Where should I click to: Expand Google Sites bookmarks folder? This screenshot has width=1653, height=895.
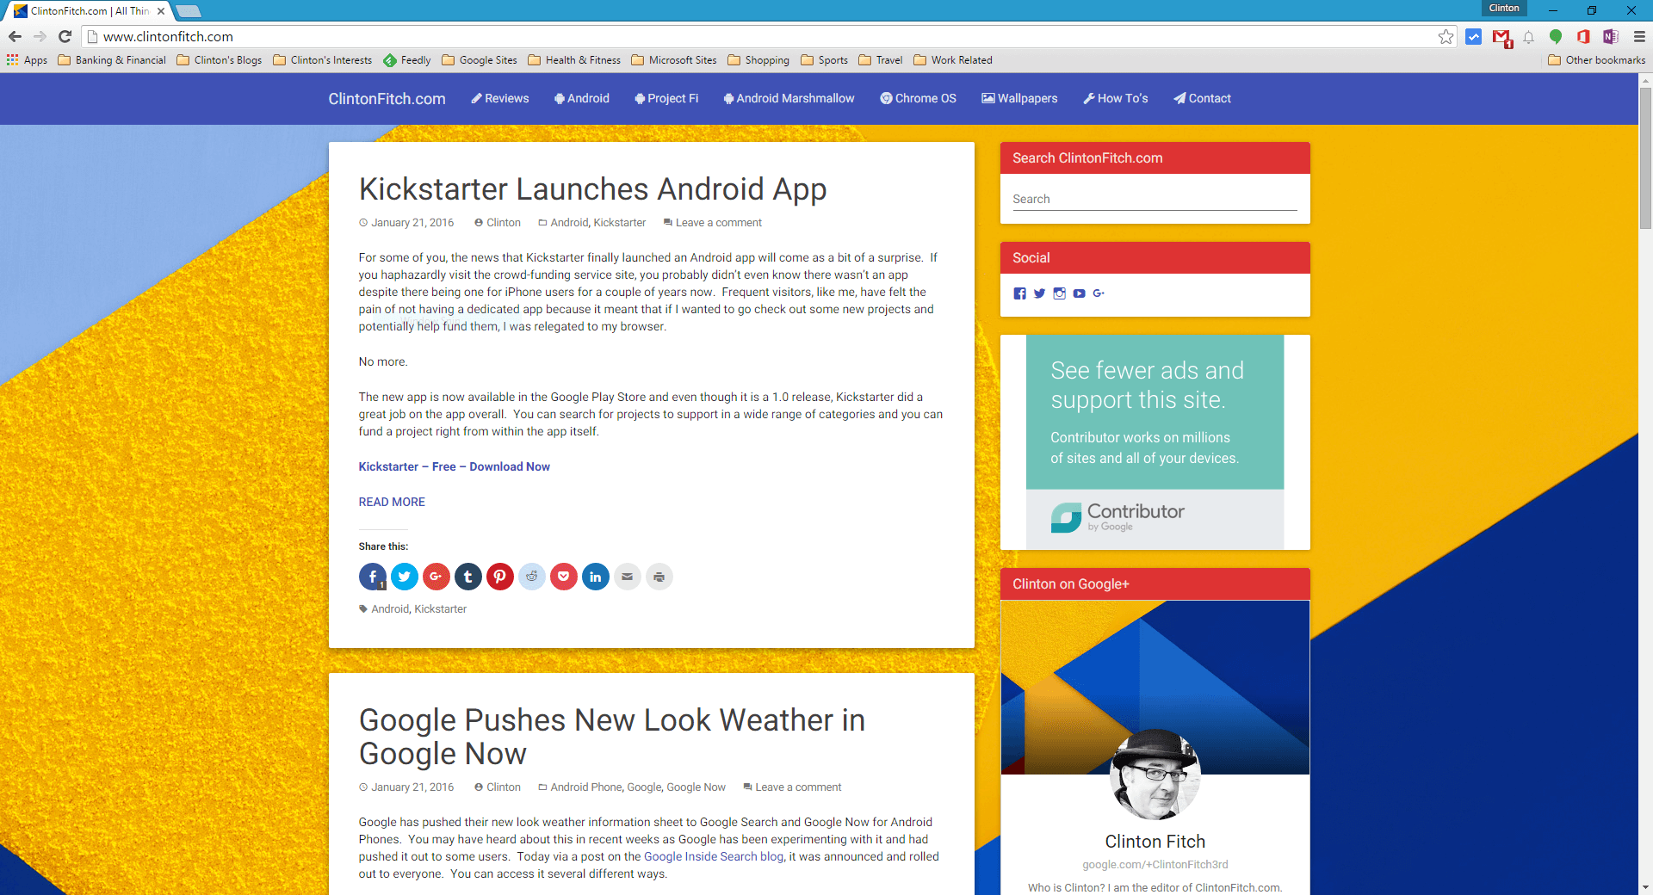point(480,60)
